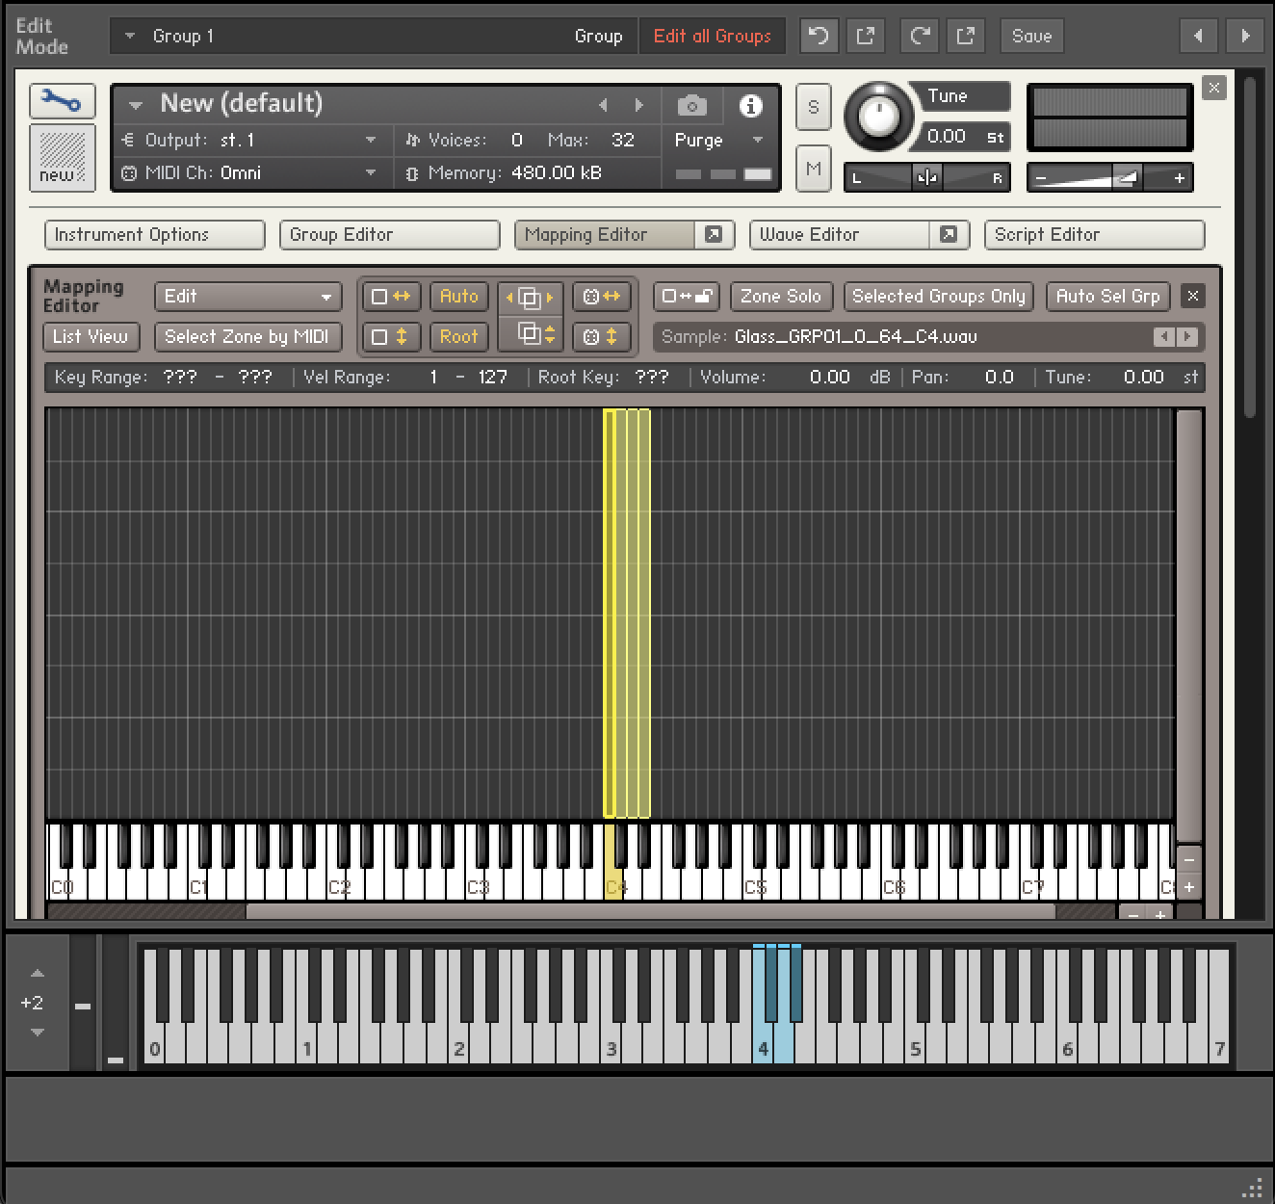Screen dimensions: 1275x1204
Task: Solo the instrument with S button
Action: (x=814, y=107)
